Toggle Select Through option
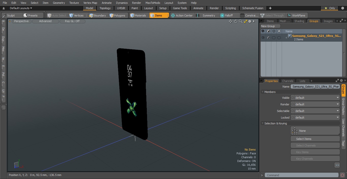Screen dimensions: 347x179 [273, 15]
